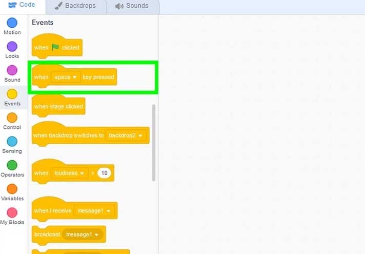Open the 'loudness' dropdown
The width and height of the screenshot is (365, 254).
coord(69,173)
